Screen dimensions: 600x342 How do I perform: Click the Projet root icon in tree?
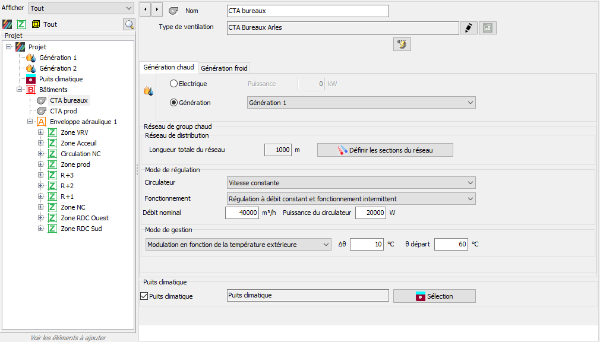click(x=20, y=47)
